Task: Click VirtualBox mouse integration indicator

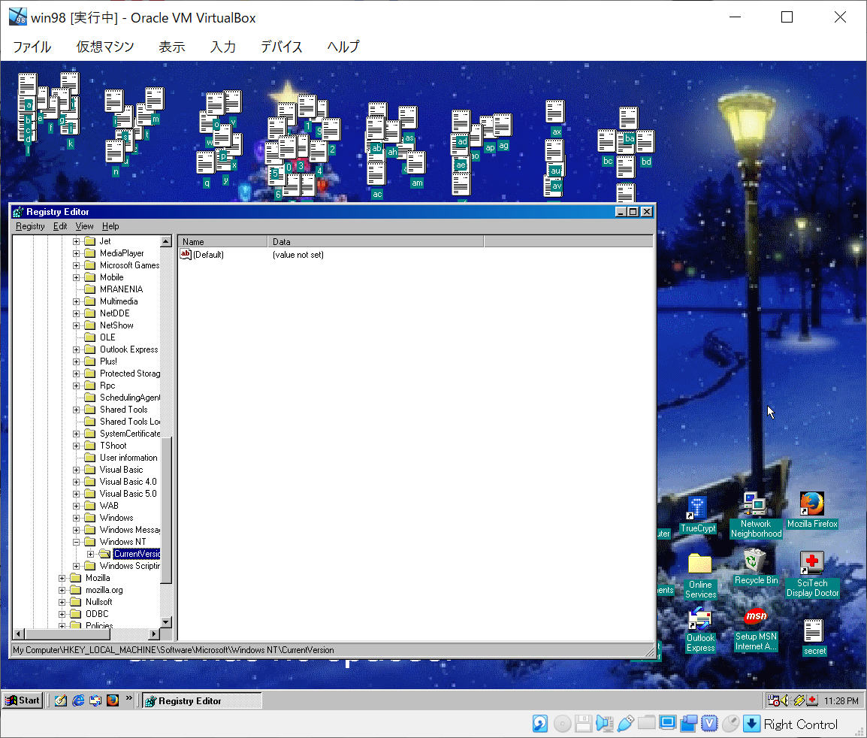Action: [731, 723]
